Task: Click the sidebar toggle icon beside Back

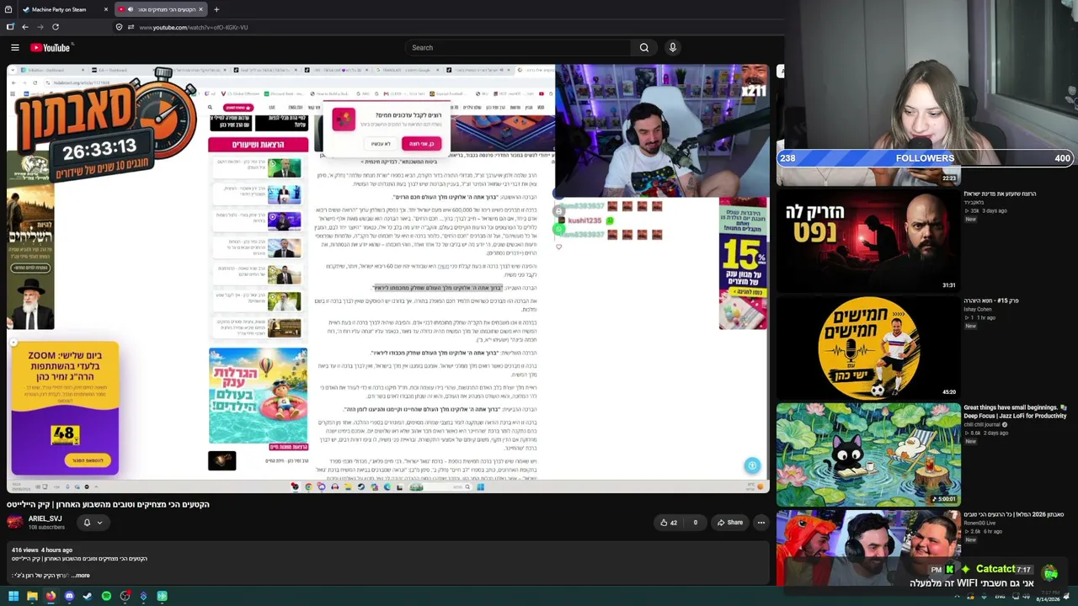Action: (x=10, y=27)
